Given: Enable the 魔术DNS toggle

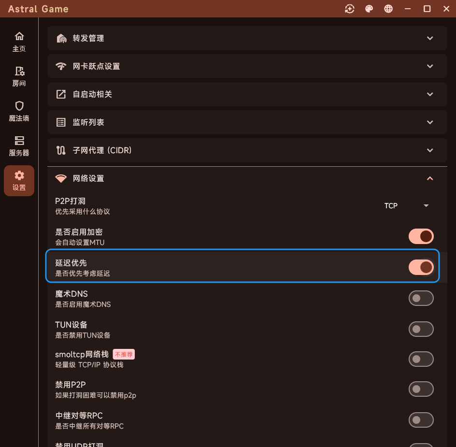Looking at the screenshot, I should (421, 298).
